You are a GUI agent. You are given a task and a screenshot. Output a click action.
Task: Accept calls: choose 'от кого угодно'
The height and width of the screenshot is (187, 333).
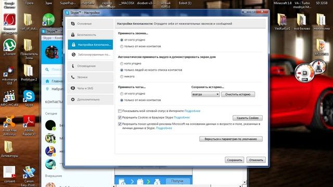122,40
